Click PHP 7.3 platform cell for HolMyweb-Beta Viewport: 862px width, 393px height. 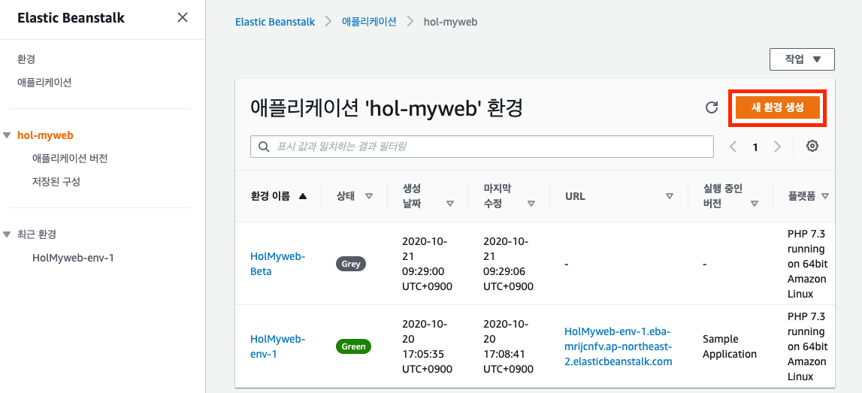pyautogui.click(x=808, y=264)
